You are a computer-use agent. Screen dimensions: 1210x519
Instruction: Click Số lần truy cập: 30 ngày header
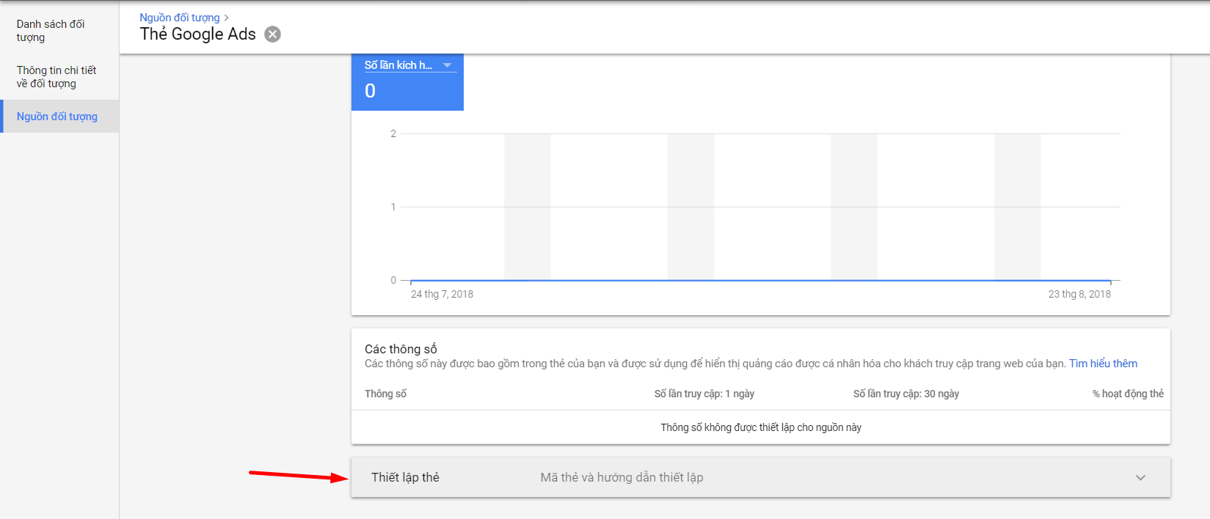coord(905,394)
